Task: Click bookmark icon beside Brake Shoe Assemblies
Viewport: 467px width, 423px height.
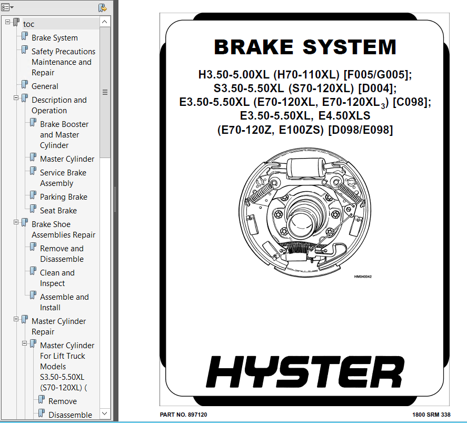Action: click(24, 222)
